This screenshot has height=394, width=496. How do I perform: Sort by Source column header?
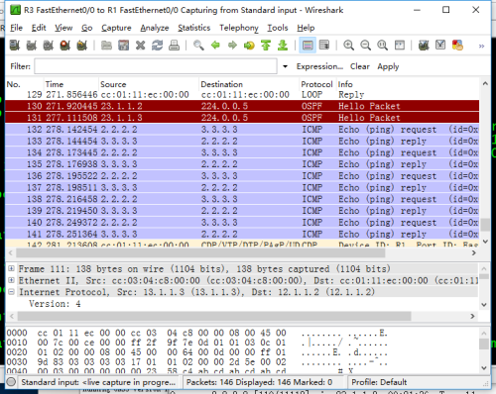point(149,84)
